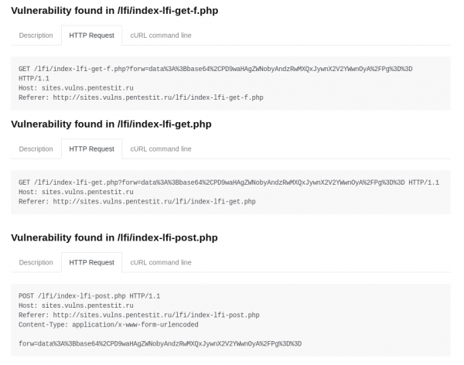View cURL command line for index-lfi-post.php
This screenshot has height=365, width=464.
(161, 262)
